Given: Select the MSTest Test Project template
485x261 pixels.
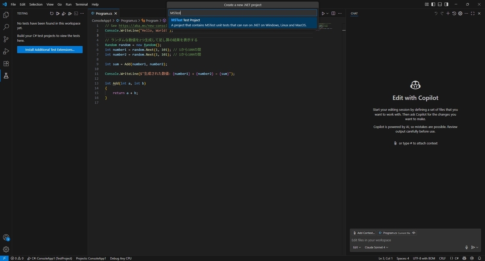Looking at the screenshot, I should pos(242,23).
